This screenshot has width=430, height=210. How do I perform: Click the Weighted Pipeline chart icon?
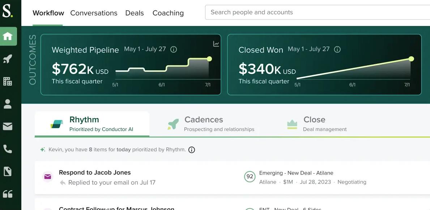[216, 44]
